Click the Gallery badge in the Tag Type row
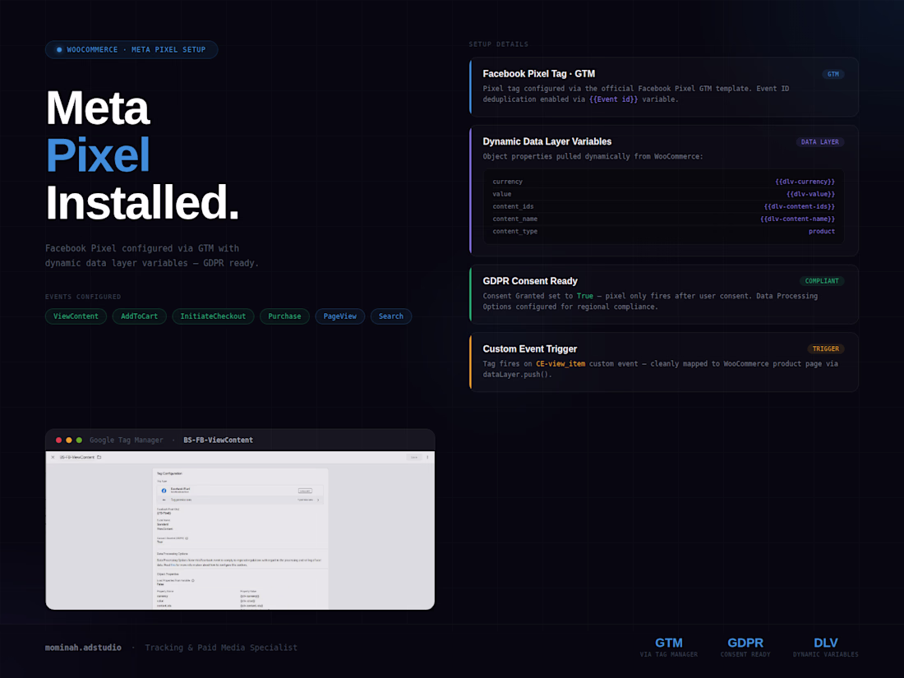 click(305, 491)
